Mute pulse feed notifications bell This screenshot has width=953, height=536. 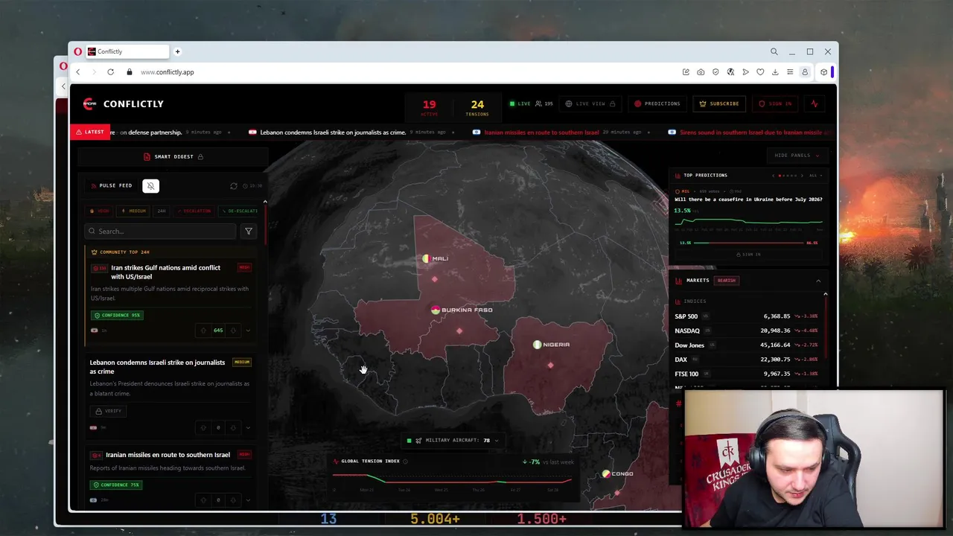coord(150,186)
